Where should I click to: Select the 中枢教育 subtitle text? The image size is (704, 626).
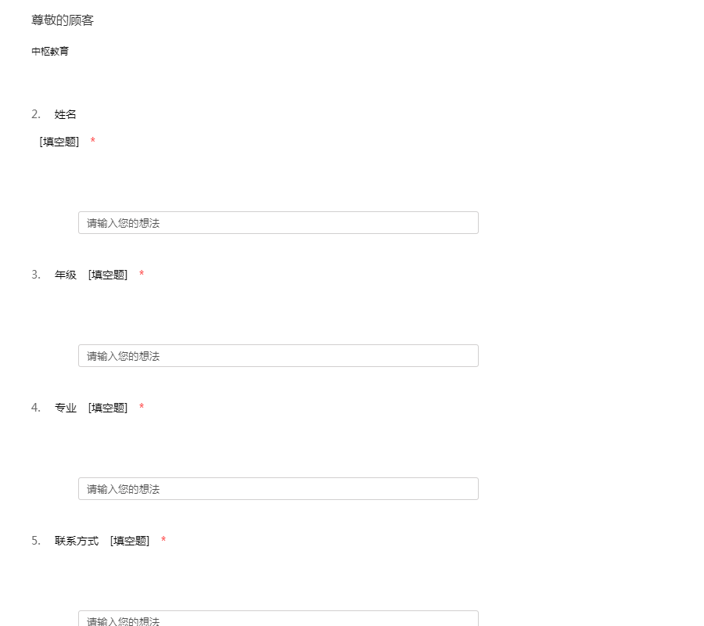coord(50,52)
